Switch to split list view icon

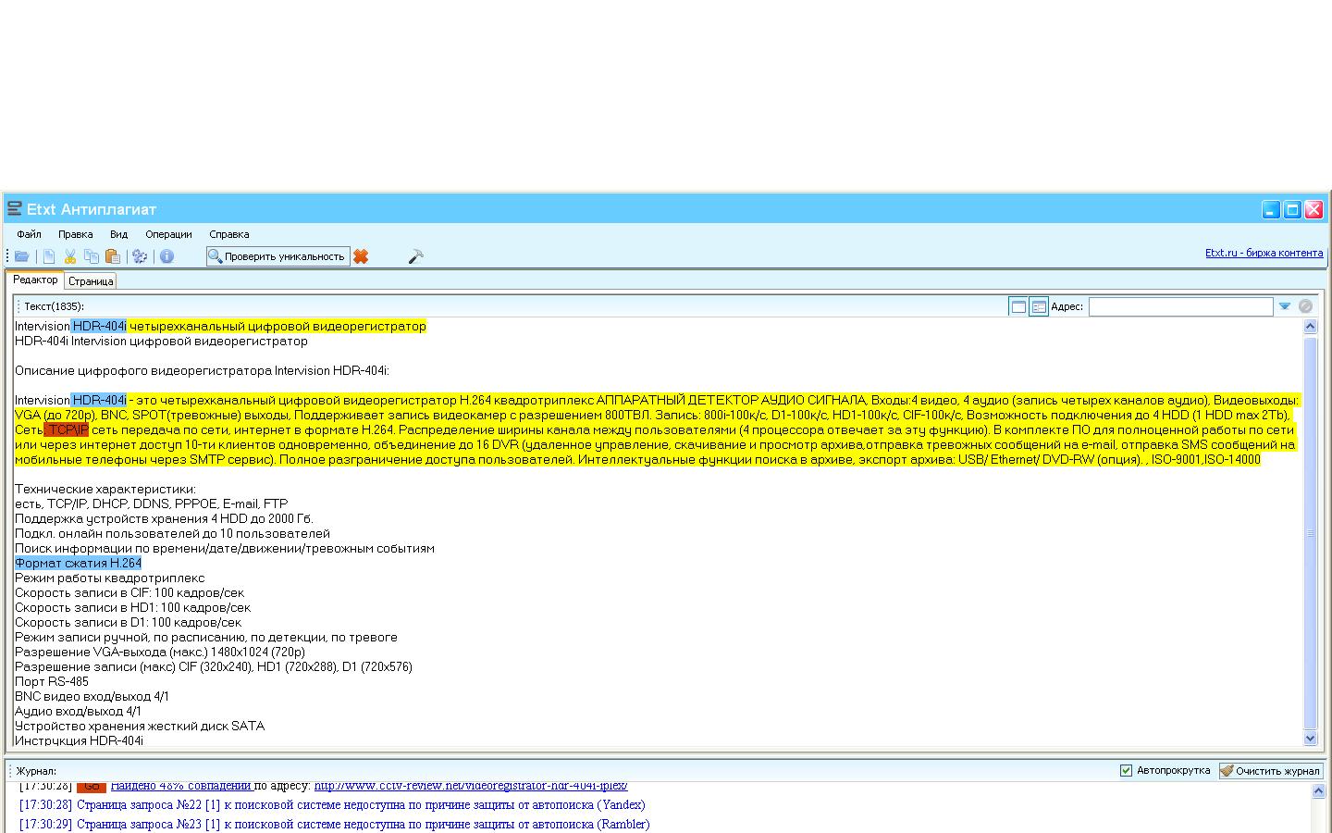[x=1039, y=306]
